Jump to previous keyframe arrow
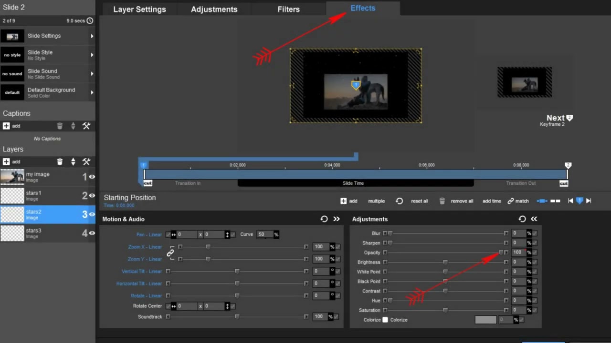Image resolution: width=611 pixels, height=343 pixels. 570,201
